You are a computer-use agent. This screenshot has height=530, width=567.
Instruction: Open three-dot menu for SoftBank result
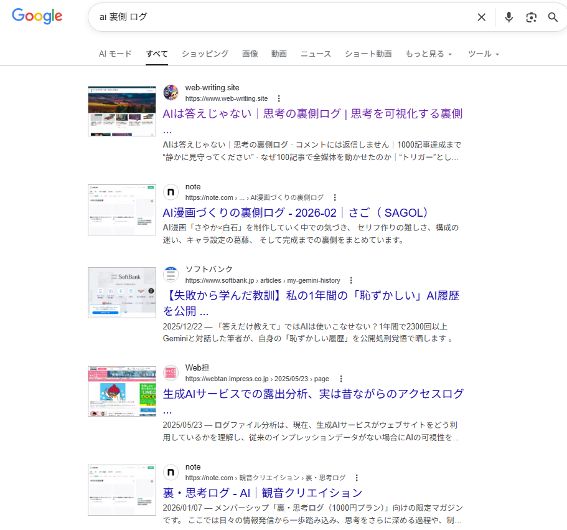(351, 280)
